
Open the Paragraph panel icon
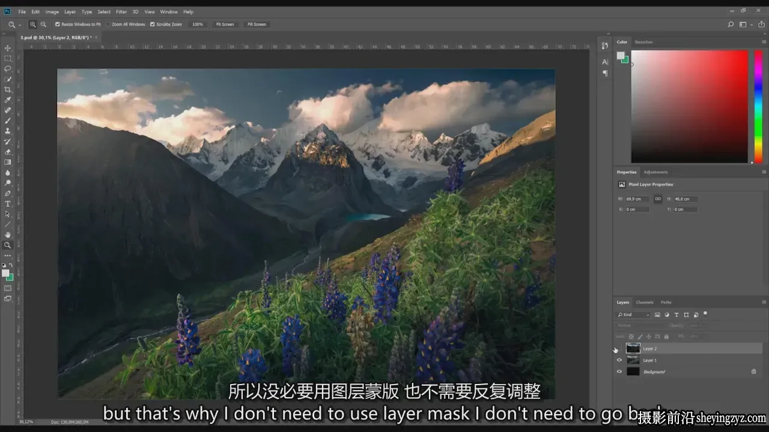pos(605,73)
